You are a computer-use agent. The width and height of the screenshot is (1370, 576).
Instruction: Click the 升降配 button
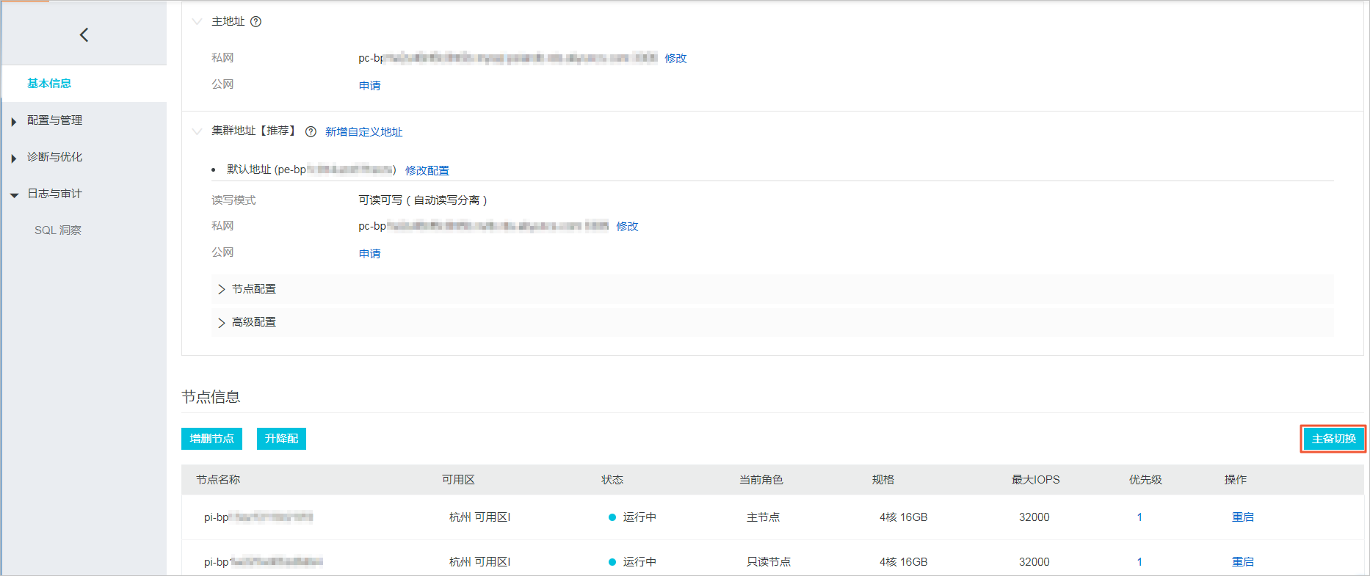coord(281,439)
